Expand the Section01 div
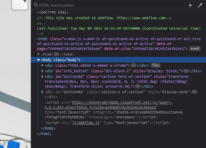The height and width of the screenshot is (148, 206). point(42,76)
